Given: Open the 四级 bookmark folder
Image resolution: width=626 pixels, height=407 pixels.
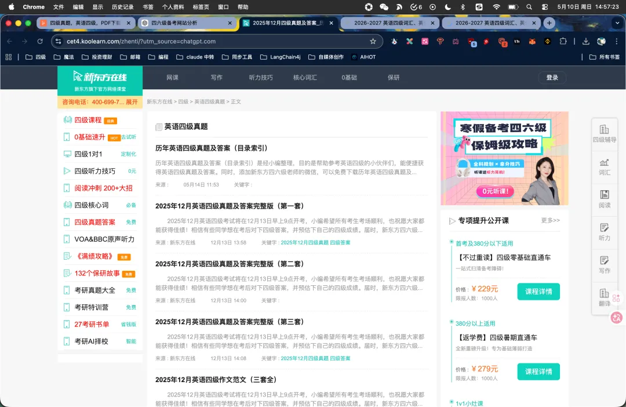Looking at the screenshot, I should point(36,57).
